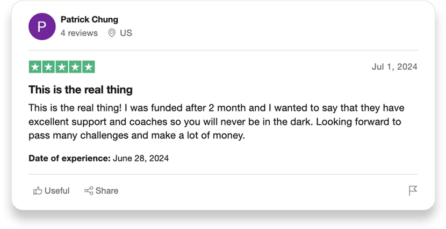Click the share network icon
The height and width of the screenshot is (229, 446).
pos(89,191)
